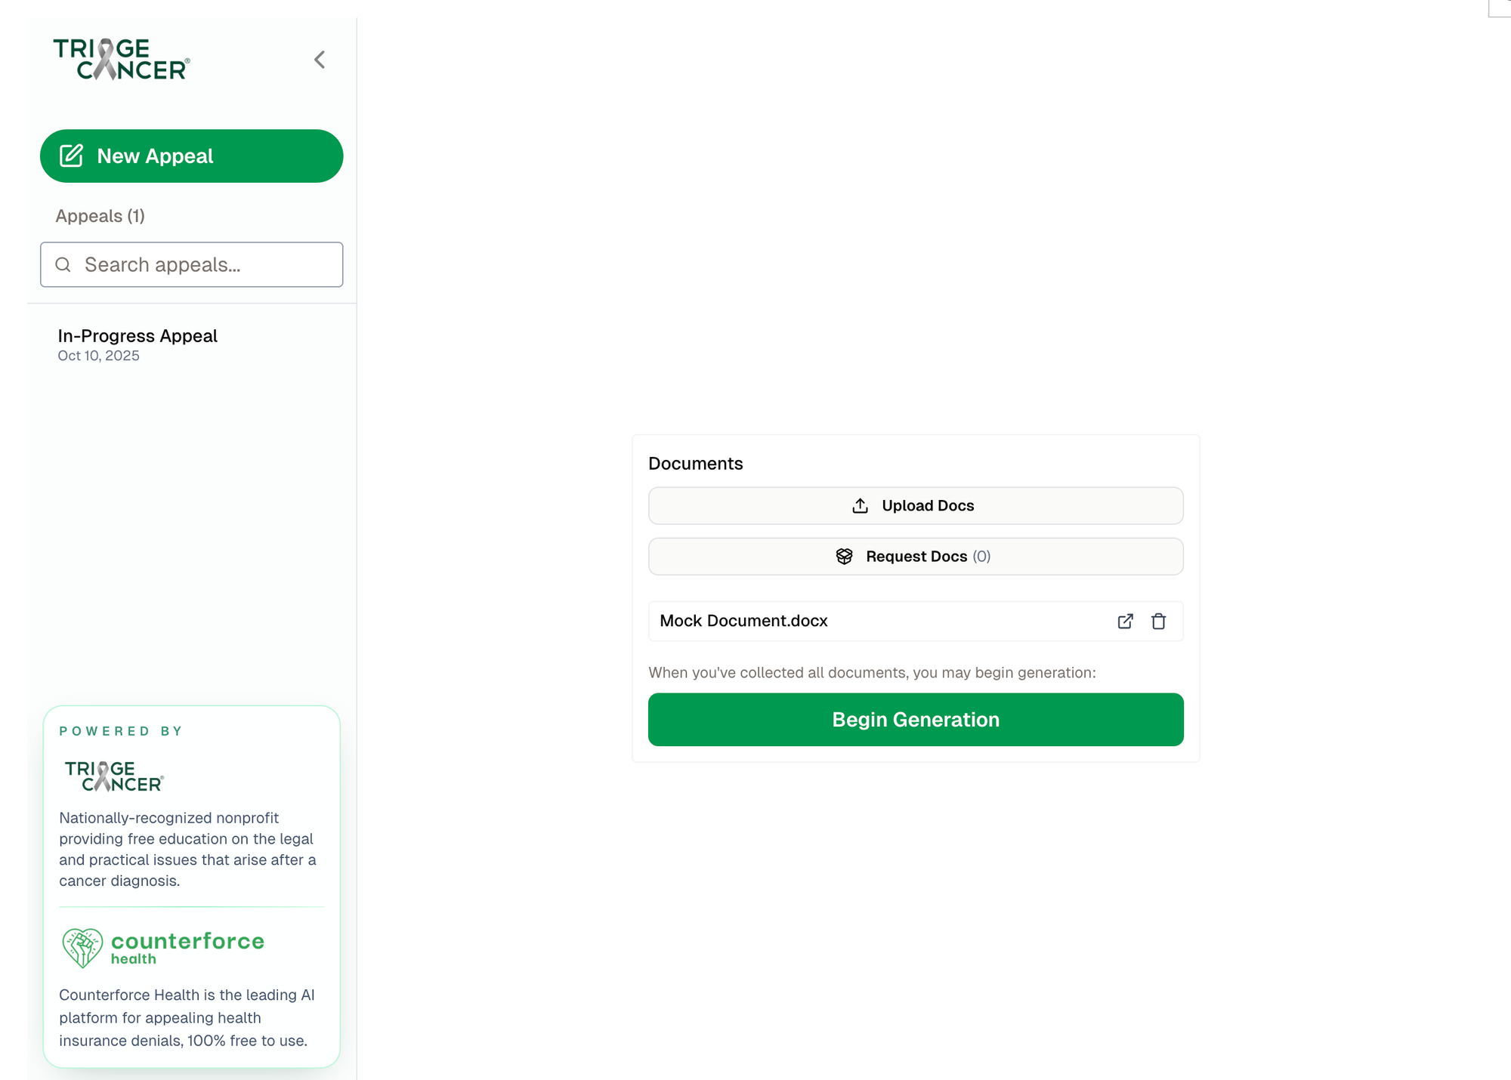1511x1080 pixels.
Task: Click the Counterforce heart-fist logo icon
Action: (x=82, y=948)
